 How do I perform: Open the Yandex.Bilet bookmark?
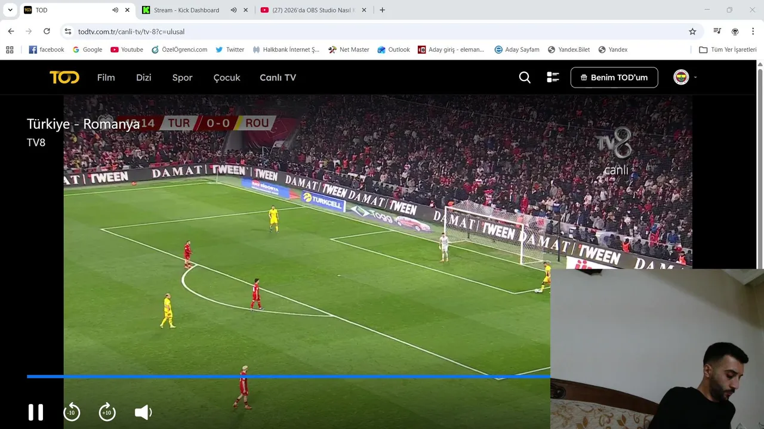click(569, 49)
